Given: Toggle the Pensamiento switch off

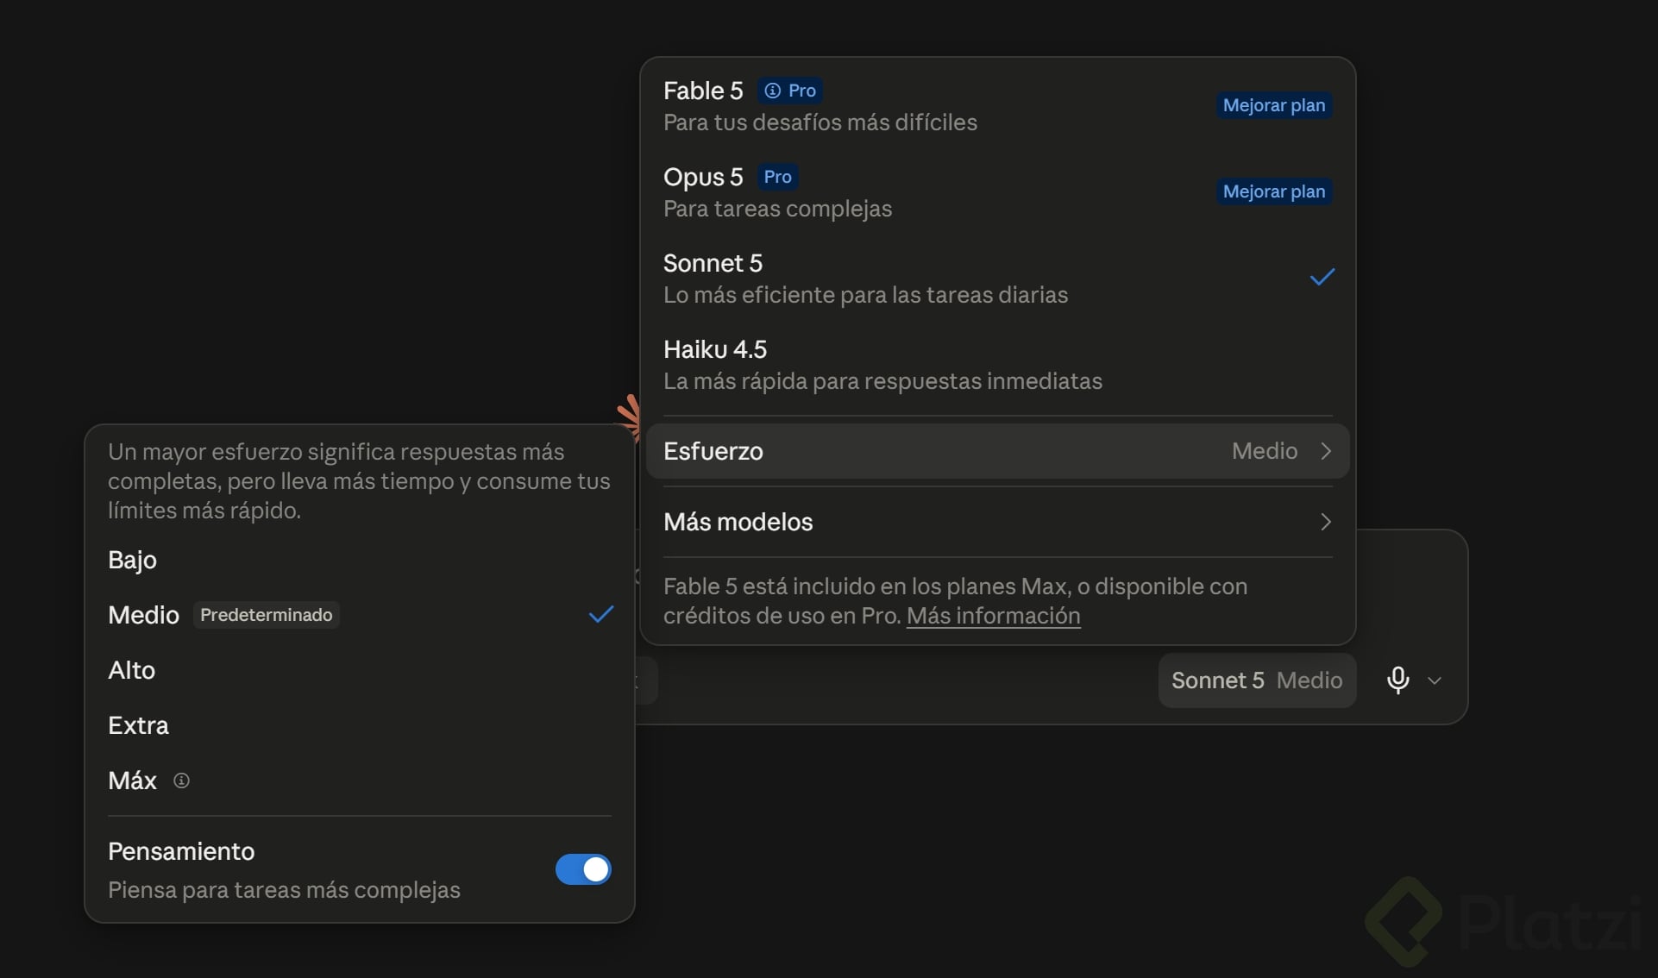Looking at the screenshot, I should tap(583, 869).
